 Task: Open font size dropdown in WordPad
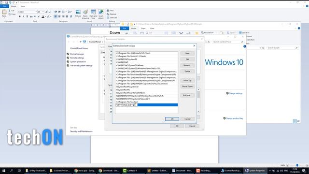coord(43,12)
